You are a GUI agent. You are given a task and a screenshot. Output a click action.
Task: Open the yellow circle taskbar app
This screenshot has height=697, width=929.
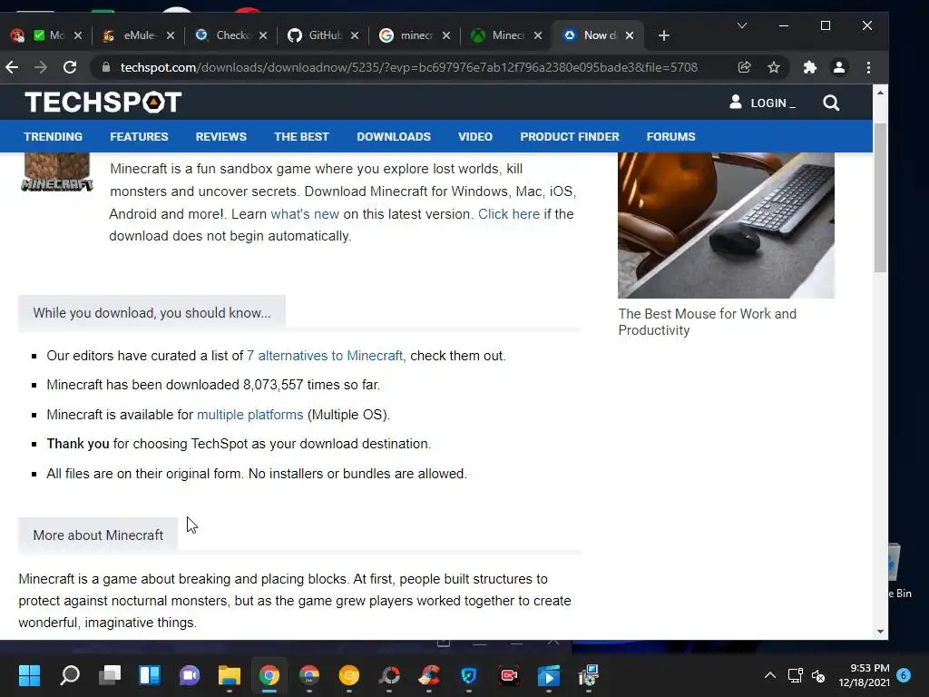click(x=349, y=675)
